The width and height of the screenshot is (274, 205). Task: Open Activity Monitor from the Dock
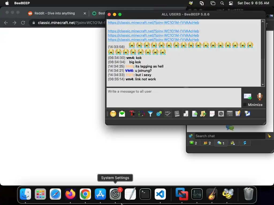[197, 194]
